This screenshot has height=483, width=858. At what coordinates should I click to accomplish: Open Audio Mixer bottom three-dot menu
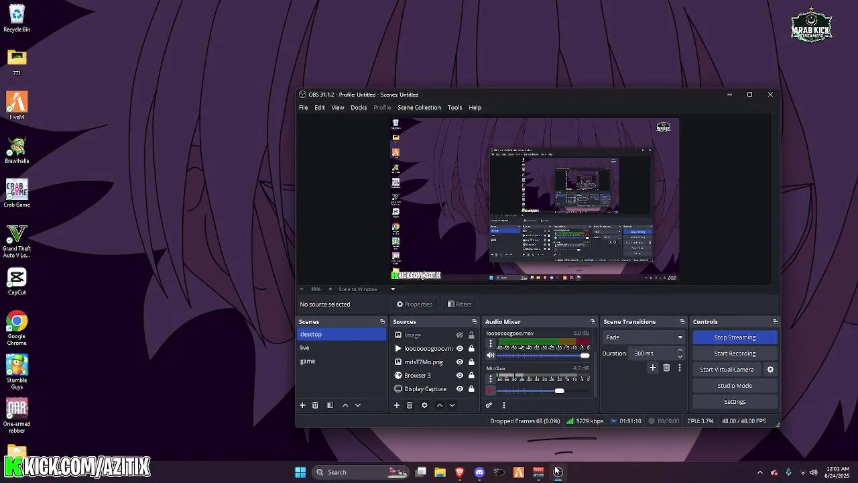(504, 405)
